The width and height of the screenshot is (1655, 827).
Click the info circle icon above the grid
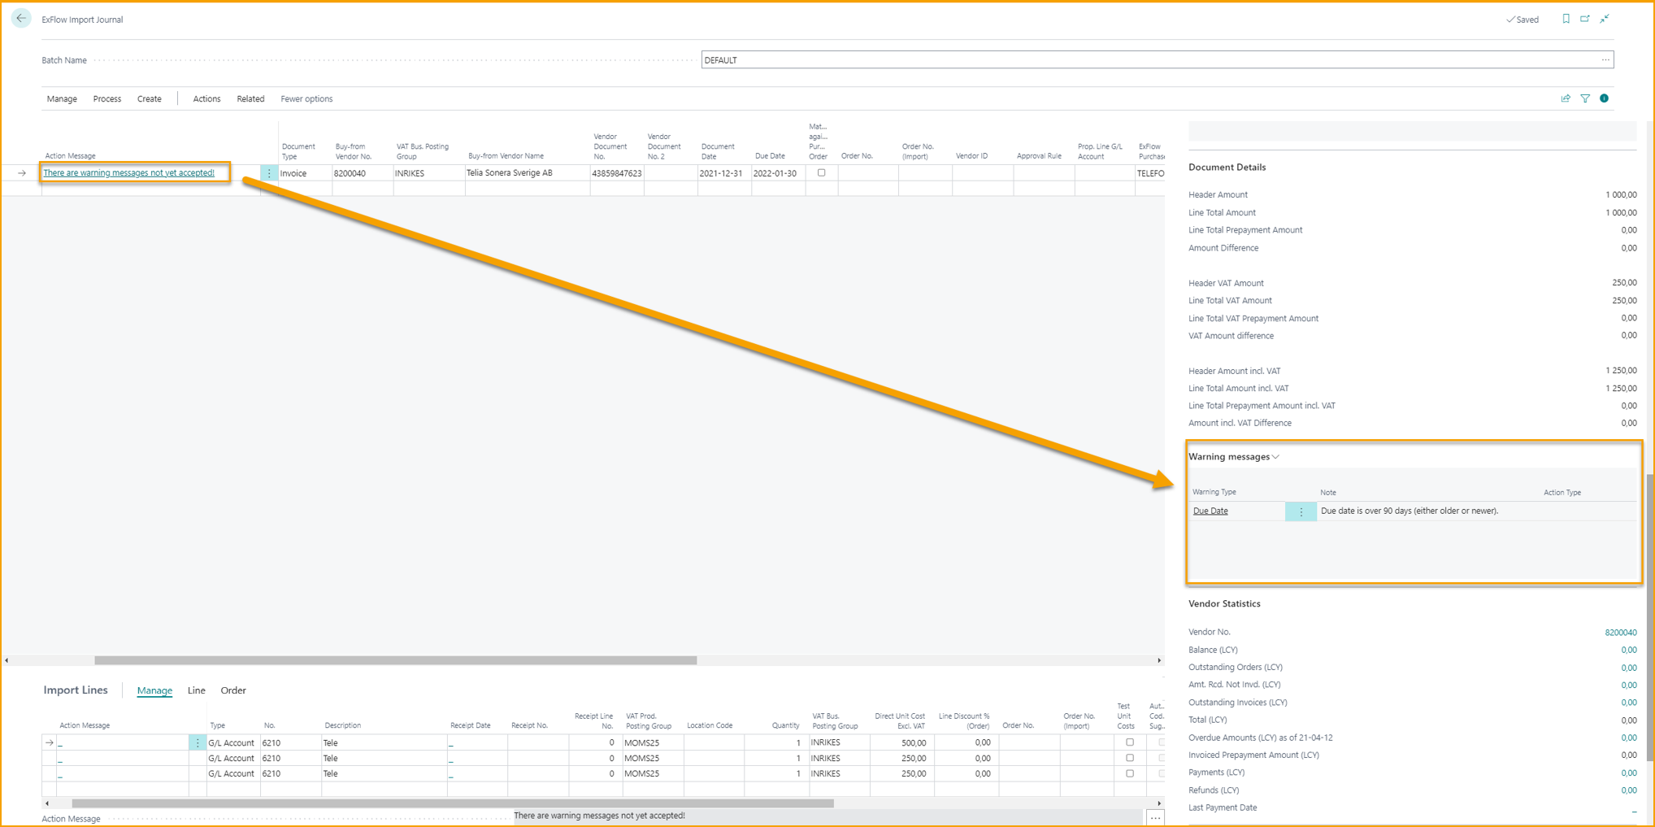(x=1604, y=98)
